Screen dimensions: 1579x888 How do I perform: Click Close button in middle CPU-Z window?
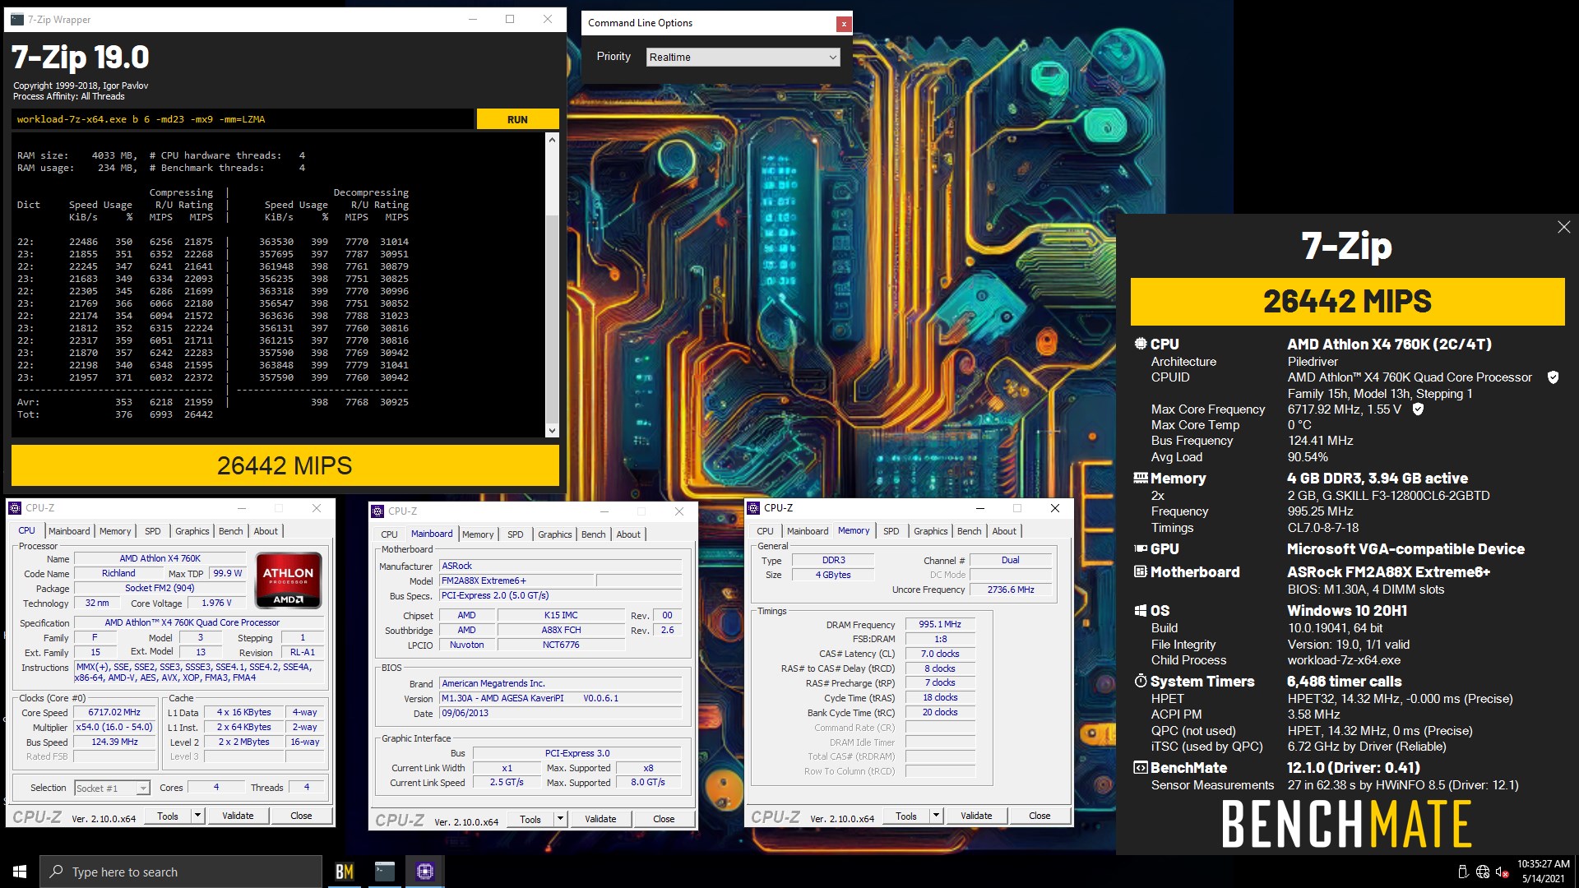point(664,819)
